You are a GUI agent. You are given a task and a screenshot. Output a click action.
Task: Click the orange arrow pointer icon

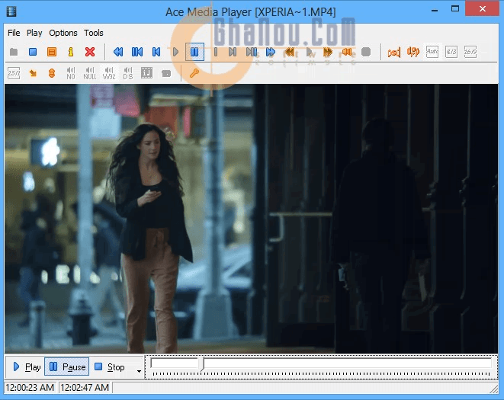(x=33, y=74)
